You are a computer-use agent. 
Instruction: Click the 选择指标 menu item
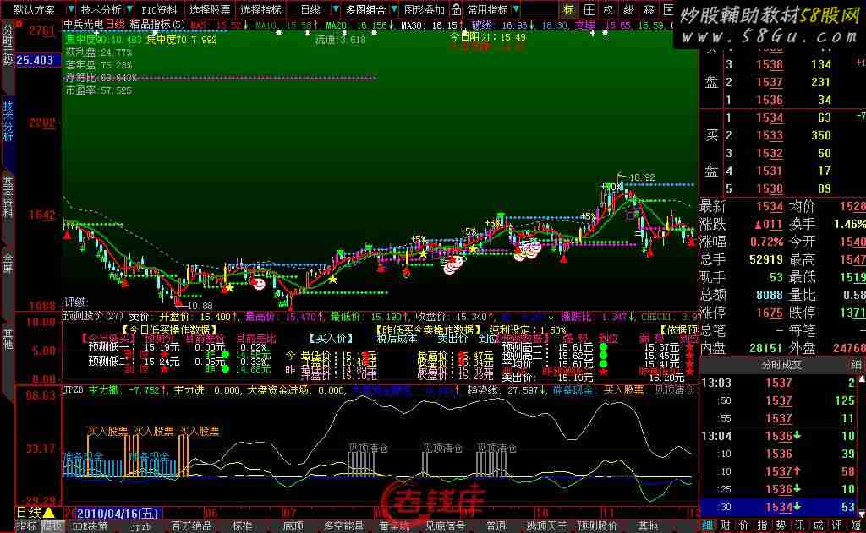click(260, 10)
